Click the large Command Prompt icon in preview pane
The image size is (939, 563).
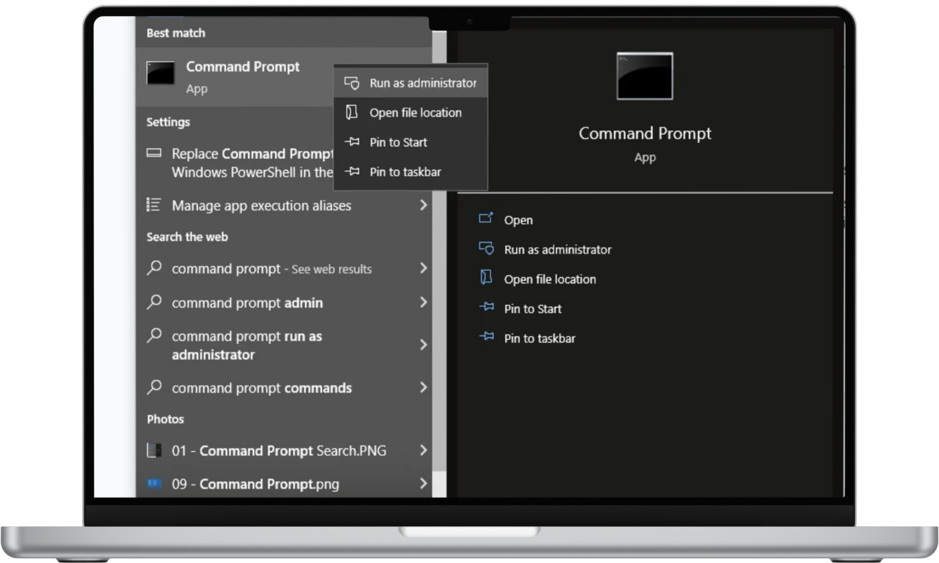click(645, 76)
